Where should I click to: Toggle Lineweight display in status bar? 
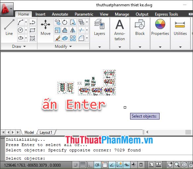coord(134,165)
